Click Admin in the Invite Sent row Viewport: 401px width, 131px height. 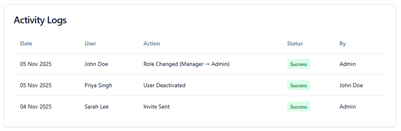point(347,107)
